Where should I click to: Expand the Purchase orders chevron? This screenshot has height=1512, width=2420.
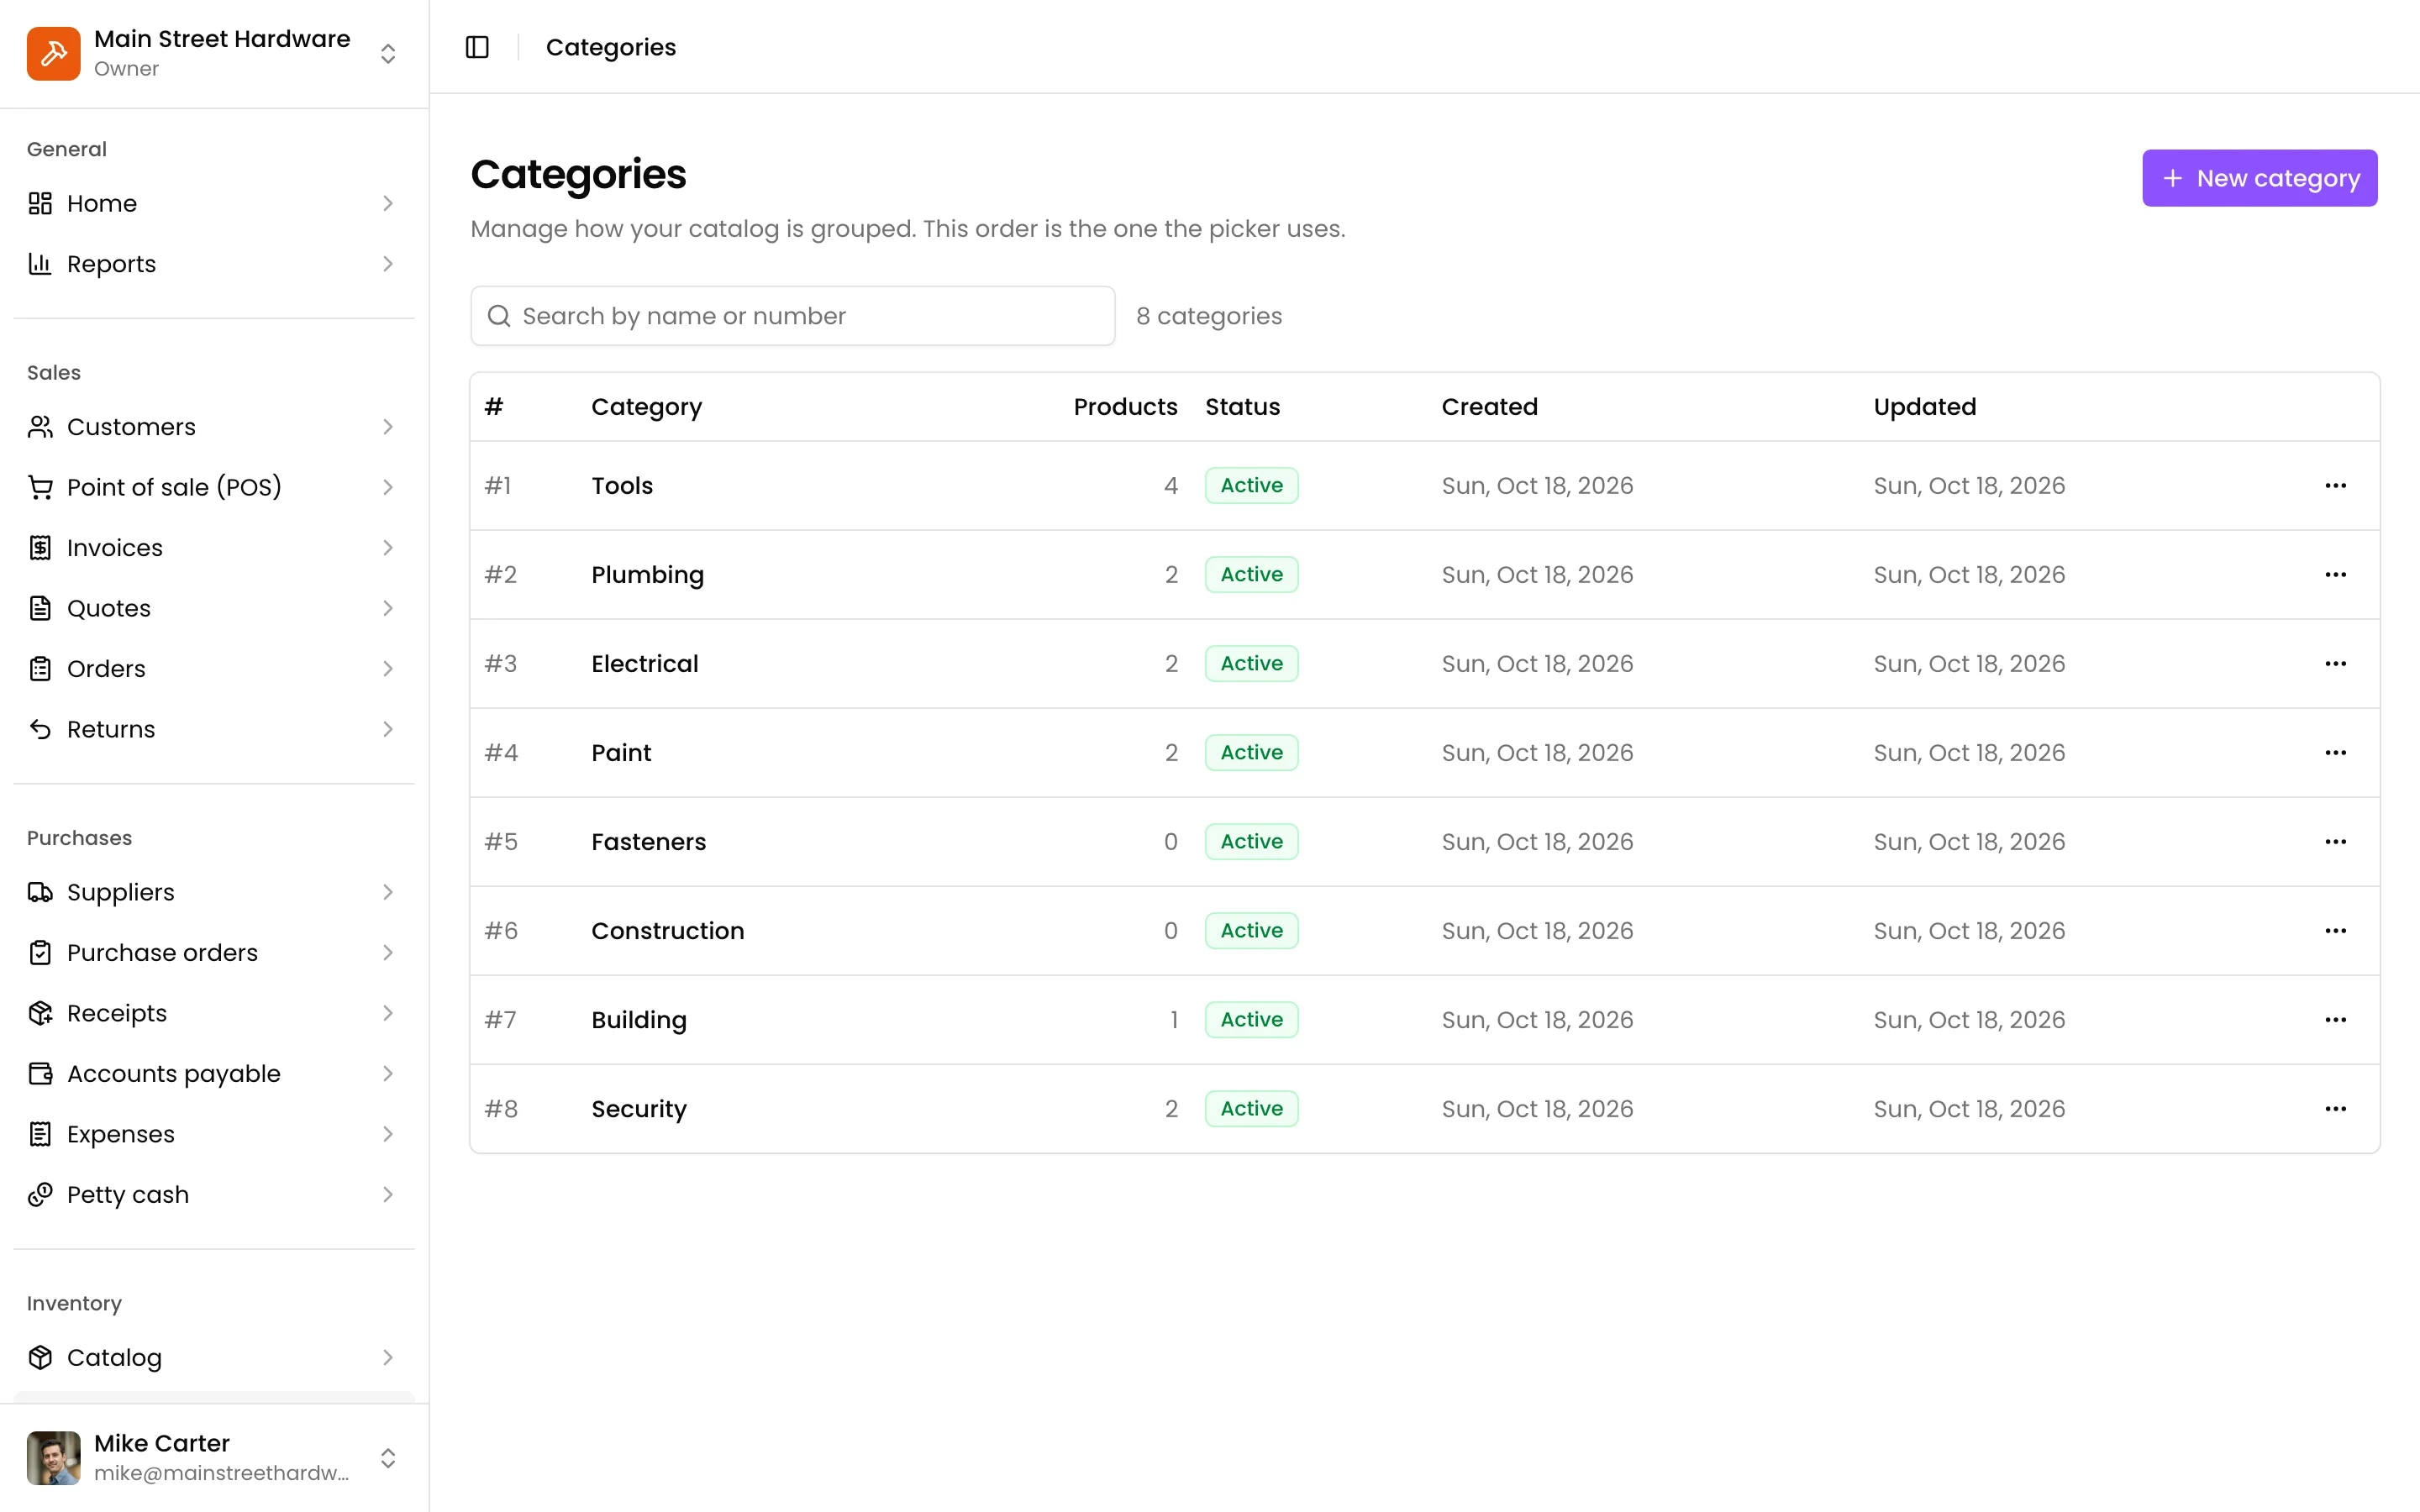tap(388, 953)
